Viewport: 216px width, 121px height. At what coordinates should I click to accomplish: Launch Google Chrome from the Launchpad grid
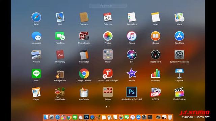[84, 74]
